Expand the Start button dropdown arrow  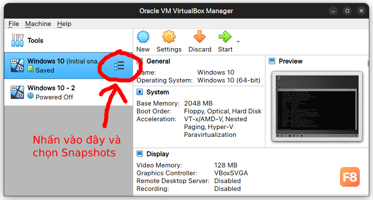(238, 42)
